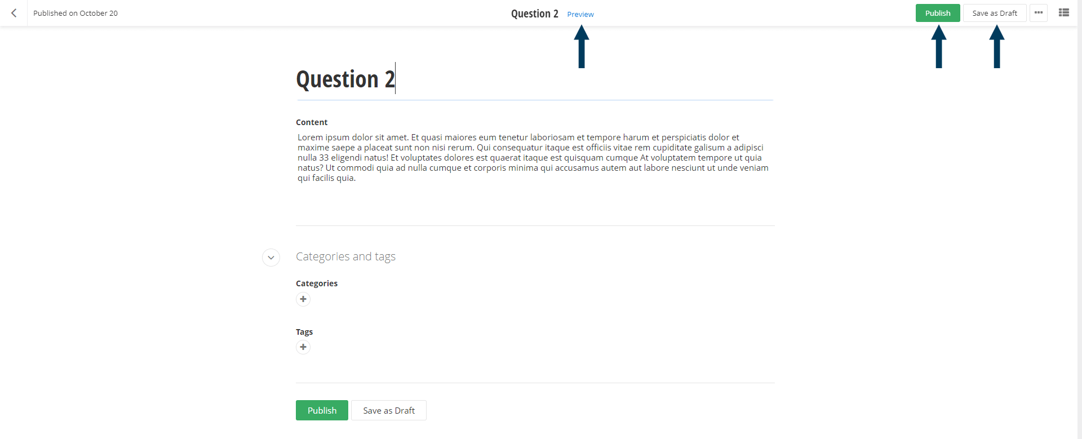The image size is (1082, 439).
Task: Click the bottom Save as Draft button
Action: pos(388,410)
